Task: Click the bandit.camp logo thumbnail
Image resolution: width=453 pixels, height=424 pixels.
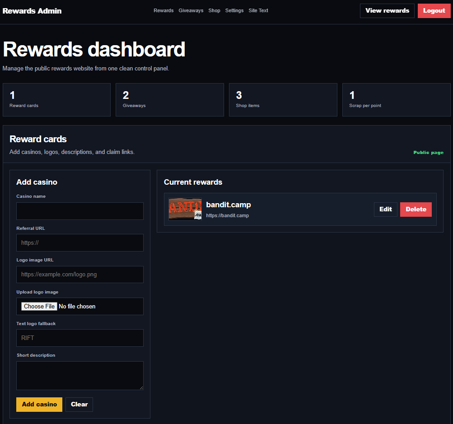Action: (185, 209)
